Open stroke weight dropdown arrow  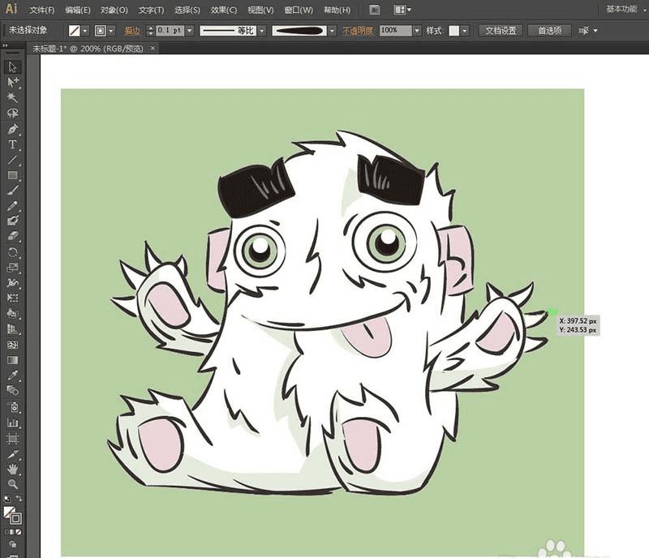189,31
